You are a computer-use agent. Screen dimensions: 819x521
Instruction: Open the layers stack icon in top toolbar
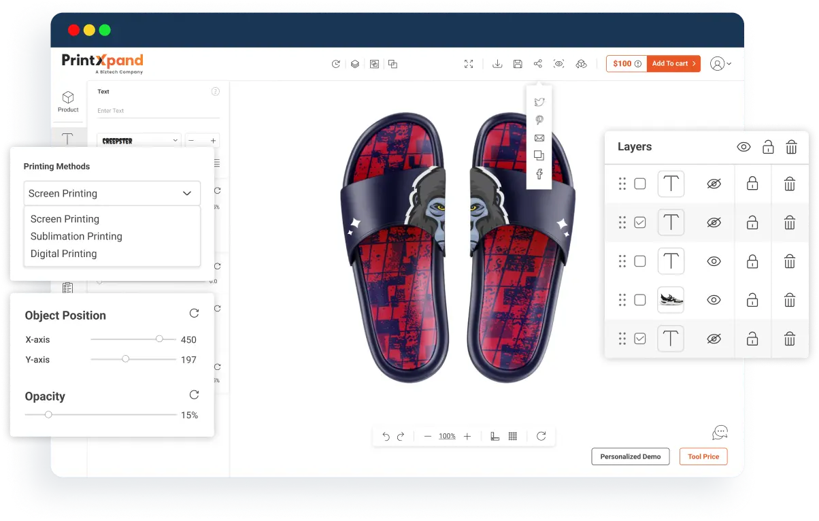click(x=355, y=64)
